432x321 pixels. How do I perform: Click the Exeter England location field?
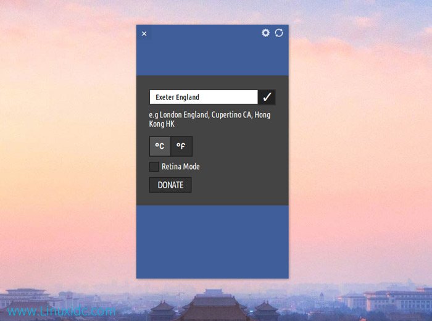204,97
